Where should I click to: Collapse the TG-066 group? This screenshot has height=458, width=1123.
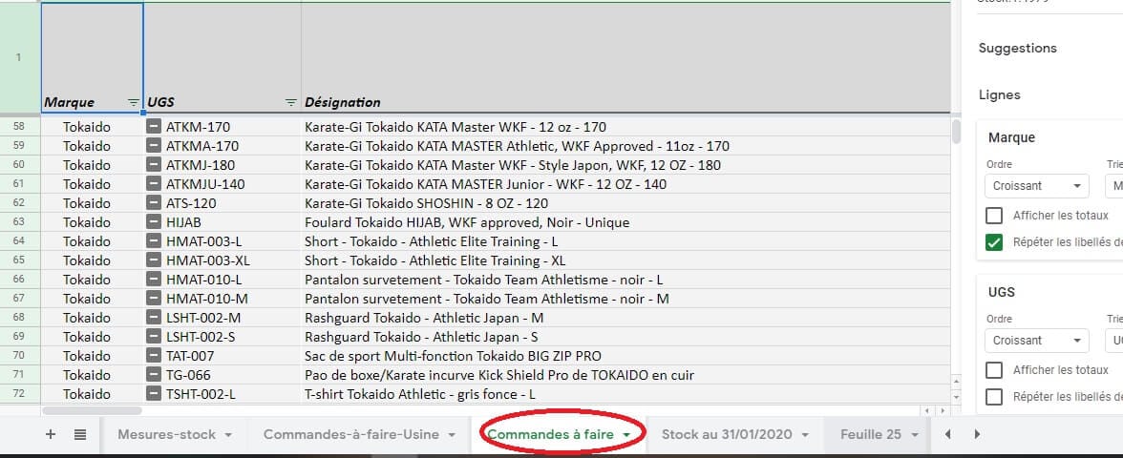click(x=153, y=375)
